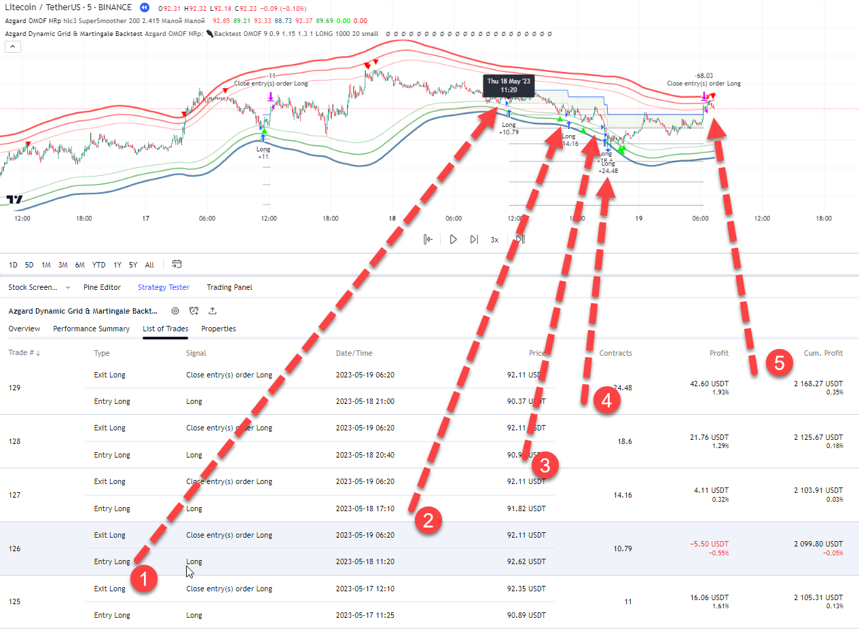Select the Strategy Tester tab
859x630 pixels.
point(164,287)
